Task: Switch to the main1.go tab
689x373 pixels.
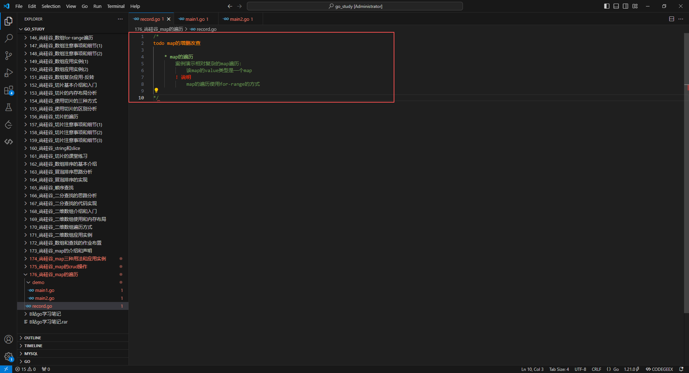Action: 196,19
